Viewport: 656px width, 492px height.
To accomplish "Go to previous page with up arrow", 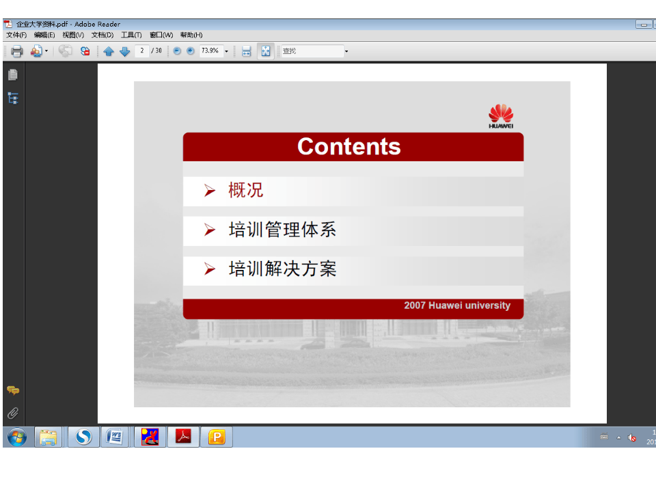I will pyautogui.click(x=109, y=51).
